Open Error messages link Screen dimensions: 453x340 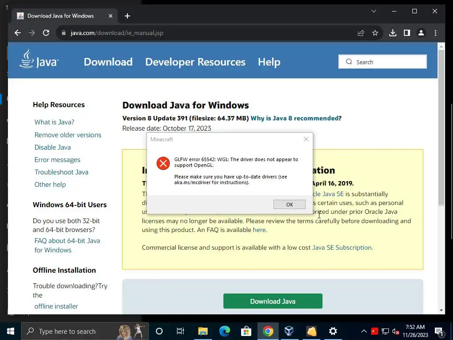coord(57,159)
